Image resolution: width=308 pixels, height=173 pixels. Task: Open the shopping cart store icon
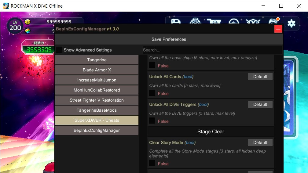(214, 21)
